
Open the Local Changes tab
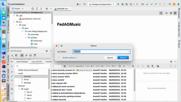(x=22, y=62)
